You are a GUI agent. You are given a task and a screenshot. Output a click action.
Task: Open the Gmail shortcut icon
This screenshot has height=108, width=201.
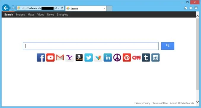[x=60, y=58]
